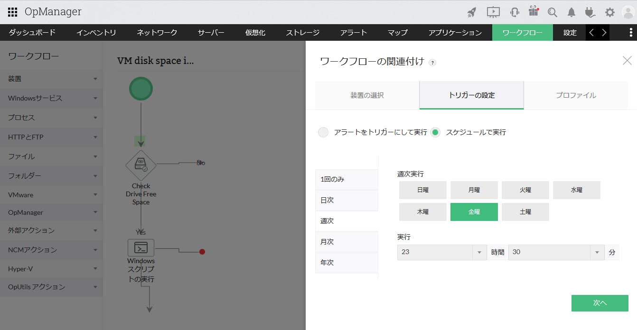Open the 仮想化 menu
Image resolution: width=637 pixels, height=330 pixels.
(x=255, y=32)
